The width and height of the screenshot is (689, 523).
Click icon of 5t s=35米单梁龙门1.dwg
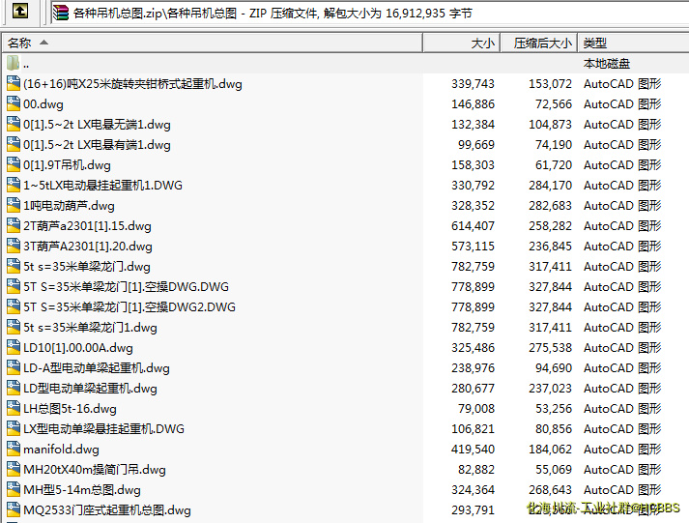point(14,328)
